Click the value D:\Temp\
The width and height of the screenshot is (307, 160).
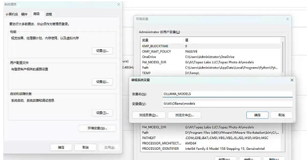point(192,73)
